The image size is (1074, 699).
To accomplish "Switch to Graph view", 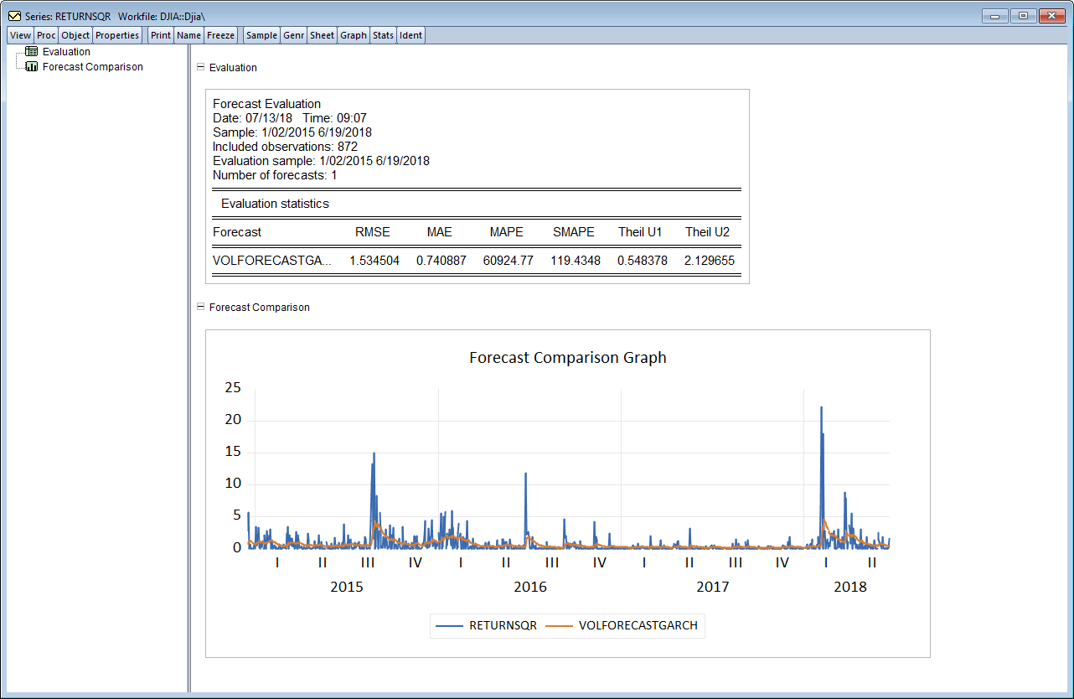I will tap(354, 35).
